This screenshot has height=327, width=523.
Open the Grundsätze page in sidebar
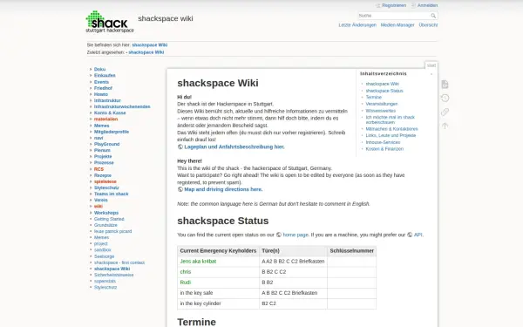[105, 225]
